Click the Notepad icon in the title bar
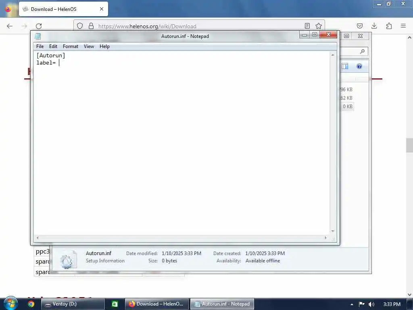The width and height of the screenshot is (413, 310). point(38,36)
